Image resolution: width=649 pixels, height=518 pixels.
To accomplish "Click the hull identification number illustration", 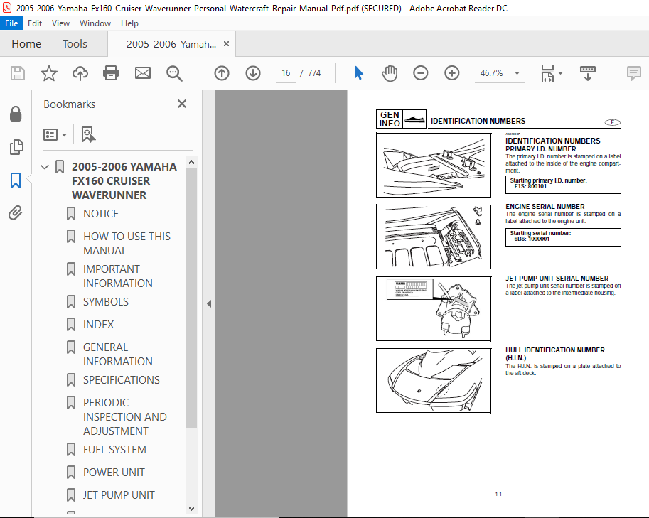I will click(x=434, y=381).
